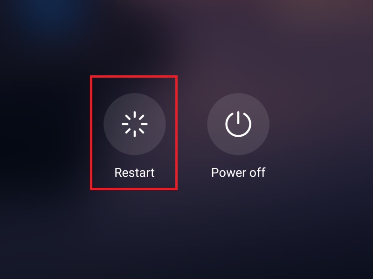The image size is (373, 279).
Task: Select the Power off text label
Action: (x=238, y=173)
